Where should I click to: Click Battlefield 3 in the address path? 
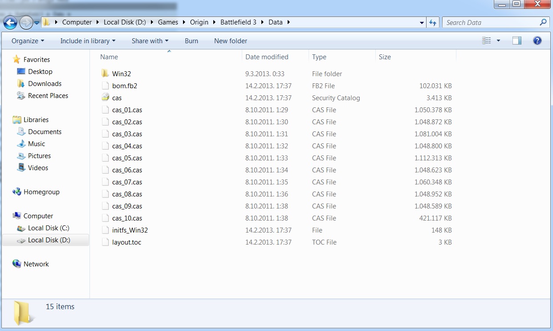pos(239,22)
